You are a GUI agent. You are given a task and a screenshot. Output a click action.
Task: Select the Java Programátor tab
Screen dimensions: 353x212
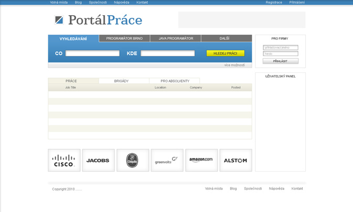pyautogui.click(x=176, y=38)
